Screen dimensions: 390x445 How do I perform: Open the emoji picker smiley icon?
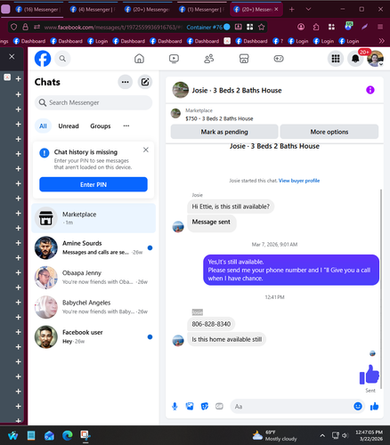point(358,406)
